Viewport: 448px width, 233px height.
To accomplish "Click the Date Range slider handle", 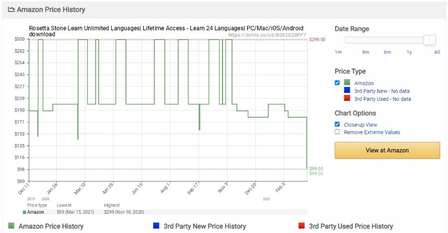I will pos(430,40).
